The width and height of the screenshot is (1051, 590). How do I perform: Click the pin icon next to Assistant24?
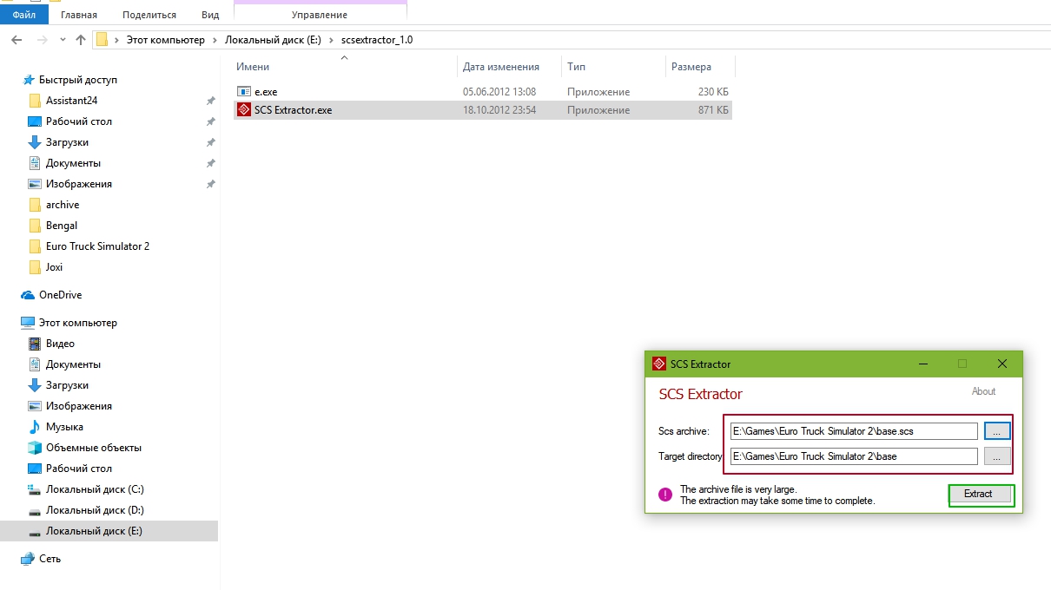(210, 101)
